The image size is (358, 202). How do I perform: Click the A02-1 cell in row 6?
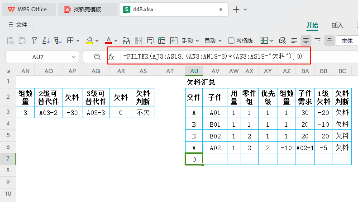(x=305, y=148)
